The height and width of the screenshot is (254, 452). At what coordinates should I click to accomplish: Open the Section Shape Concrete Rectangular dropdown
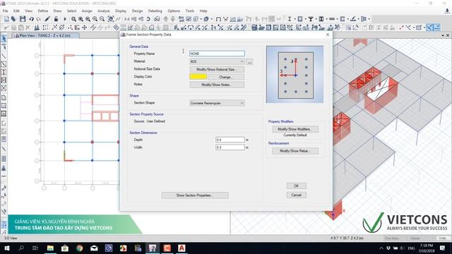point(217,103)
